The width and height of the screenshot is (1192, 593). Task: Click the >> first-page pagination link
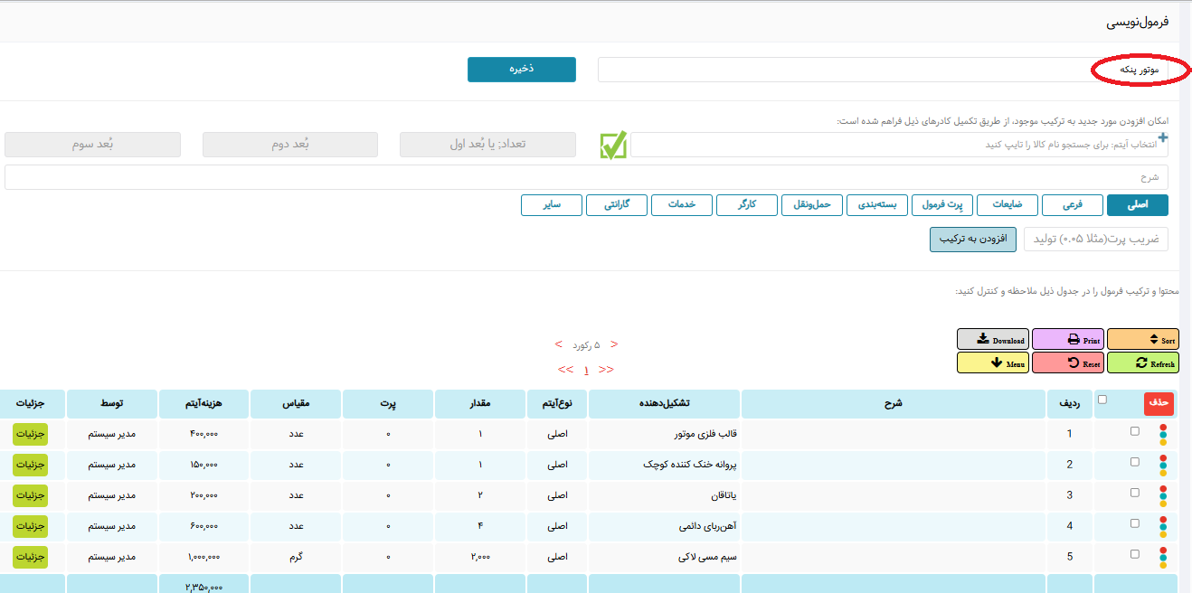click(606, 370)
